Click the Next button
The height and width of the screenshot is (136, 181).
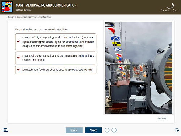(x=93, y=130)
